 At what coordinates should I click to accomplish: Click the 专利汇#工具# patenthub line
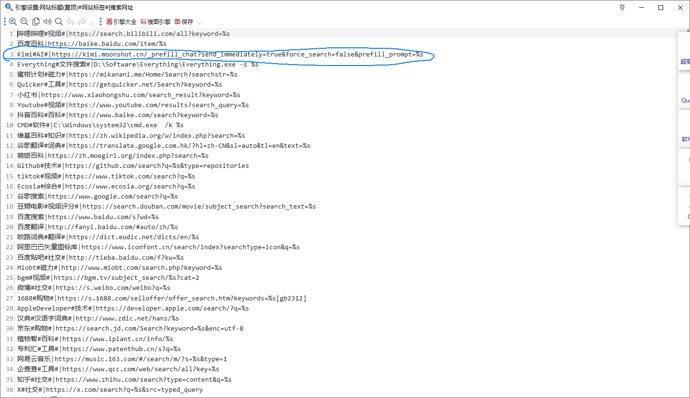[x=99, y=349]
